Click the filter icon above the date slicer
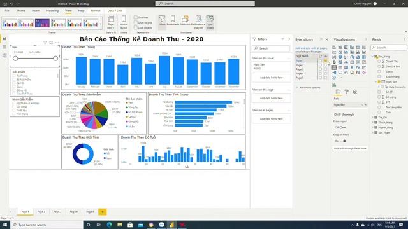This screenshot has height=229, width=408. 45,43
